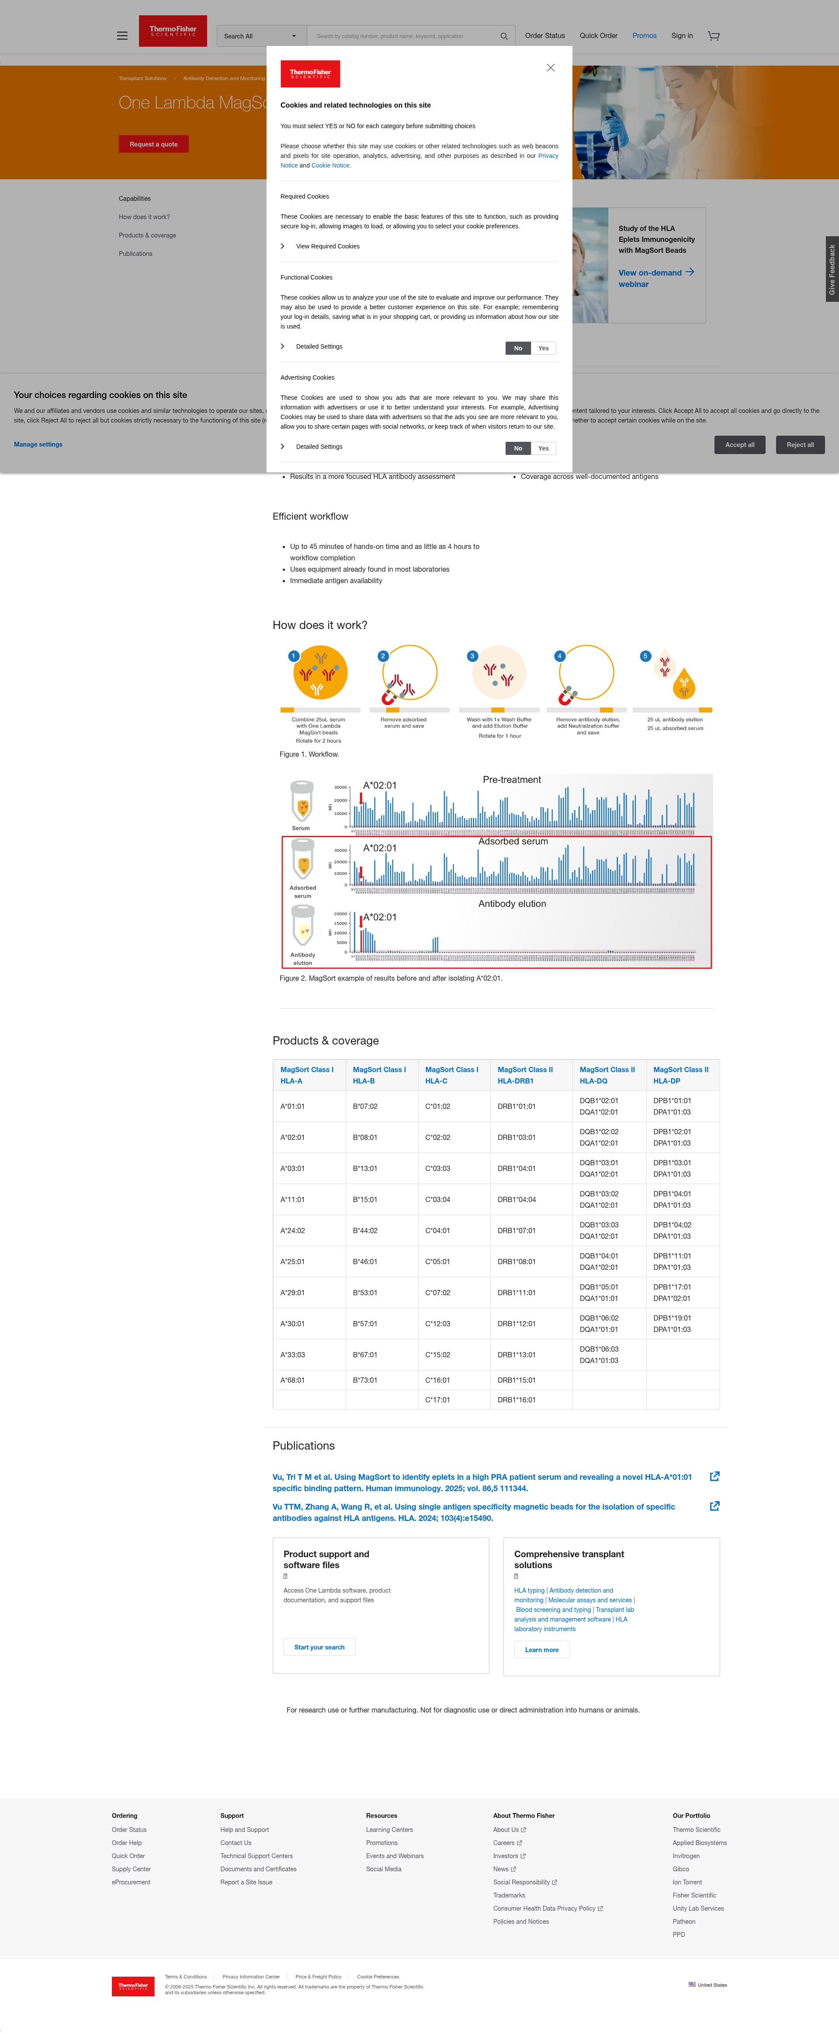Jump to Capabilities section in sidebar
The width and height of the screenshot is (839, 2034).
click(x=135, y=199)
